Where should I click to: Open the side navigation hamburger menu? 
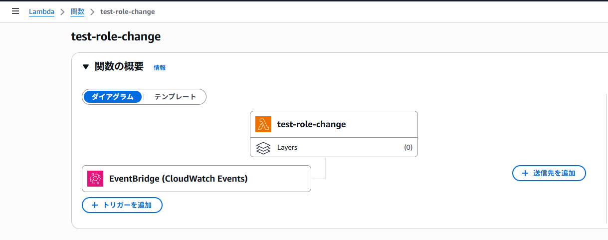click(x=15, y=11)
